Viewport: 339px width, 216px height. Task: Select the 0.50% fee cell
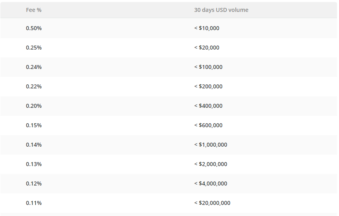34,28
